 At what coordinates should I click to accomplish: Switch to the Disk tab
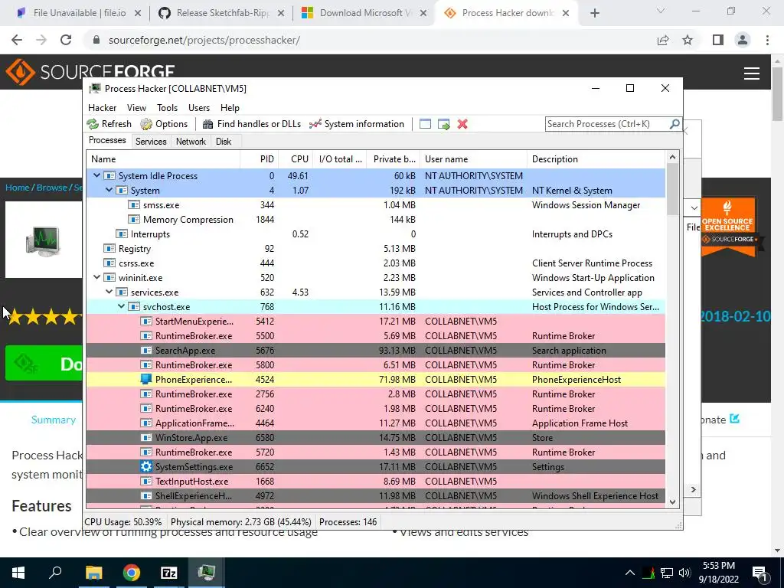click(224, 142)
